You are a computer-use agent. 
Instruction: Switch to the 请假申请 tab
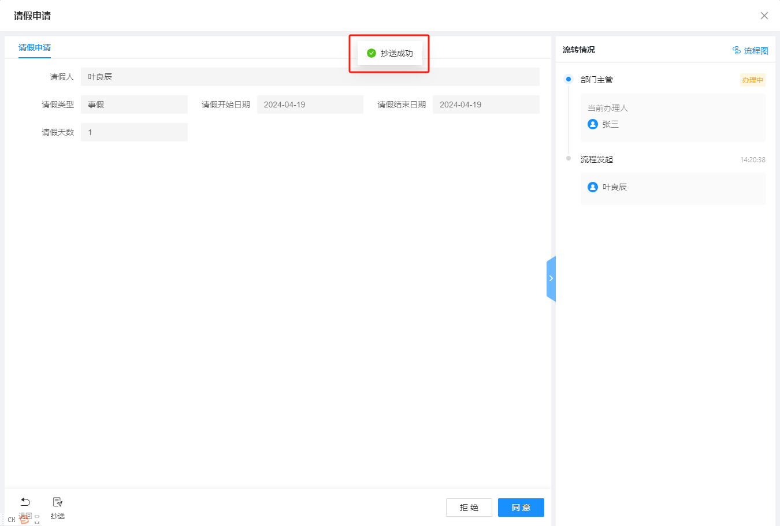[x=35, y=47]
